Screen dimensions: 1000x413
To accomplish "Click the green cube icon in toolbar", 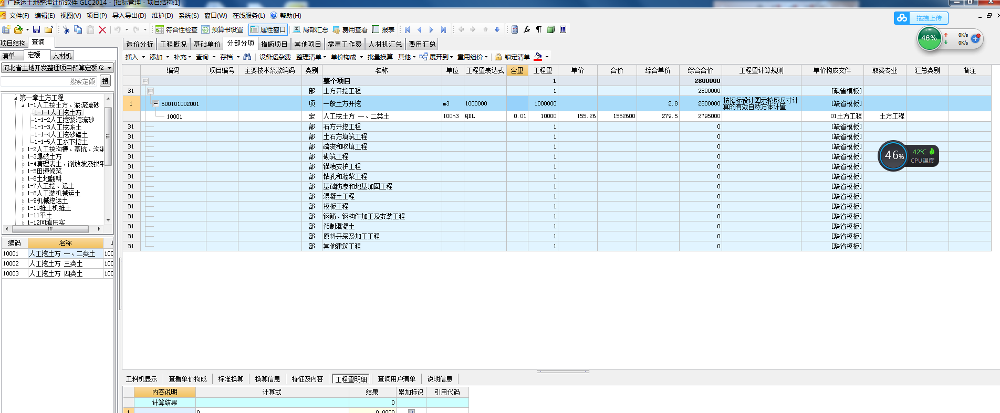I will click(551, 29).
